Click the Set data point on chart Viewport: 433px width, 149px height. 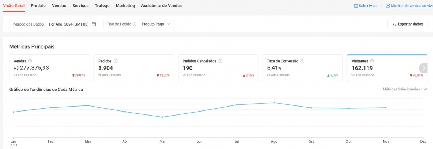pos(311,108)
